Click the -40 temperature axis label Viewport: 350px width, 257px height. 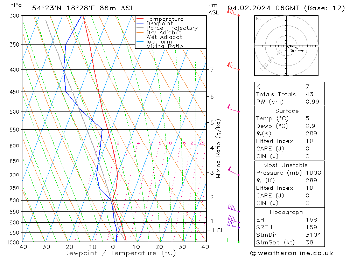(x=21, y=247)
